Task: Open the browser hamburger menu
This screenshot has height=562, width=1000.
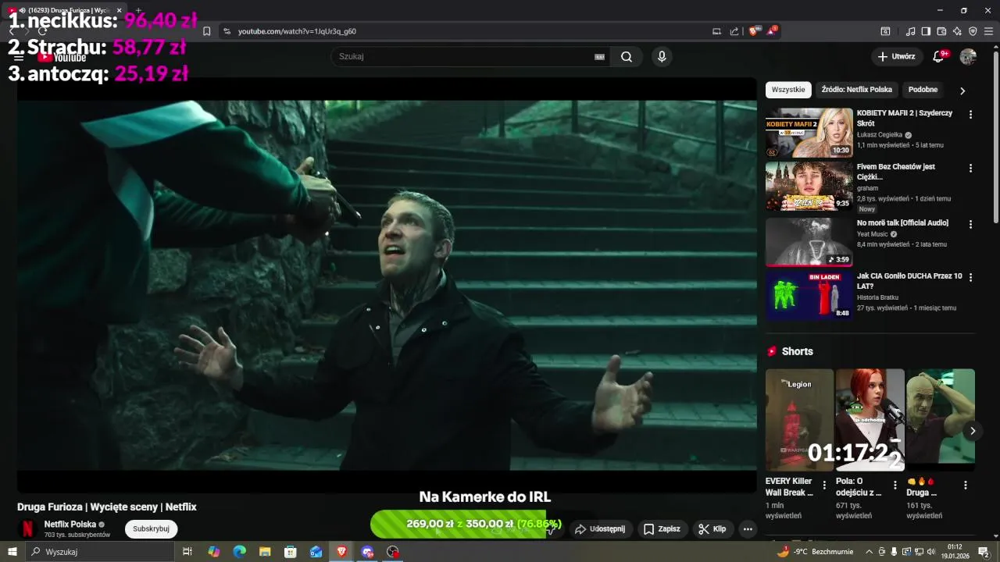Action: [x=988, y=31]
